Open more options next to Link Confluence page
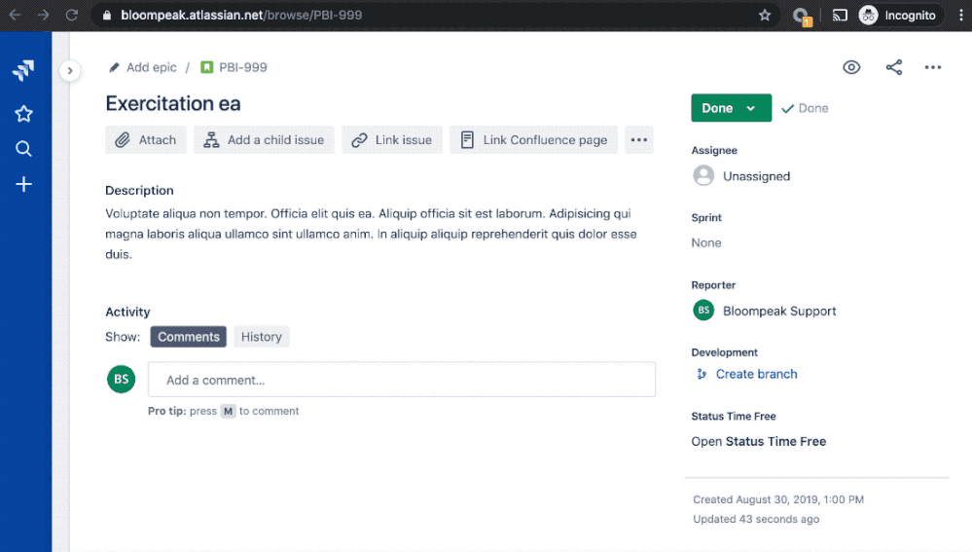Image resolution: width=972 pixels, height=552 pixels. (639, 139)
